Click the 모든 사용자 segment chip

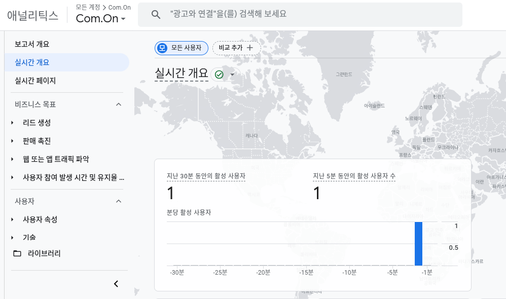coord(182,48)
